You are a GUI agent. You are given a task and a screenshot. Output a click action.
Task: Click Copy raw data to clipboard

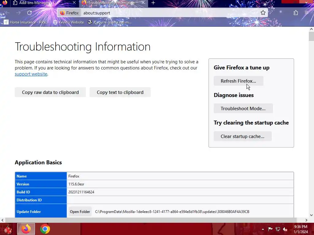(x=50, y=92)
